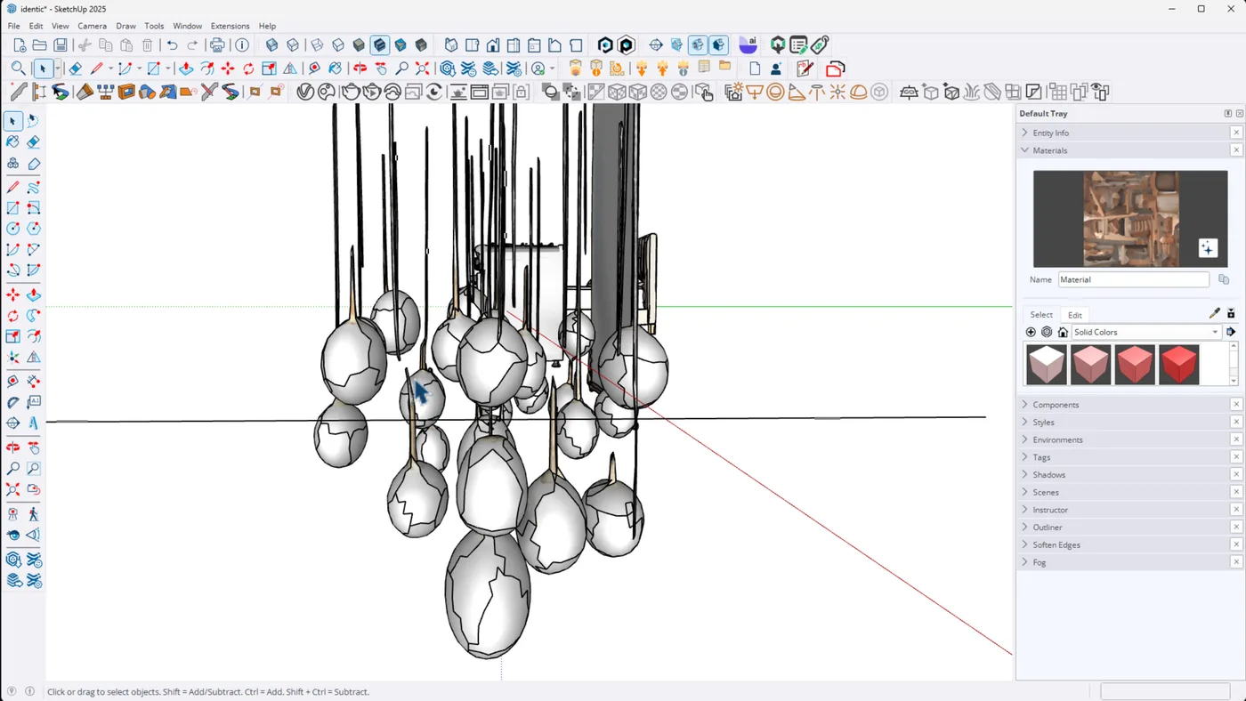The width and height of the screenshot is (1246, 701).
Task: Open Model Info from the toolbar
Action: coord(241,45)
